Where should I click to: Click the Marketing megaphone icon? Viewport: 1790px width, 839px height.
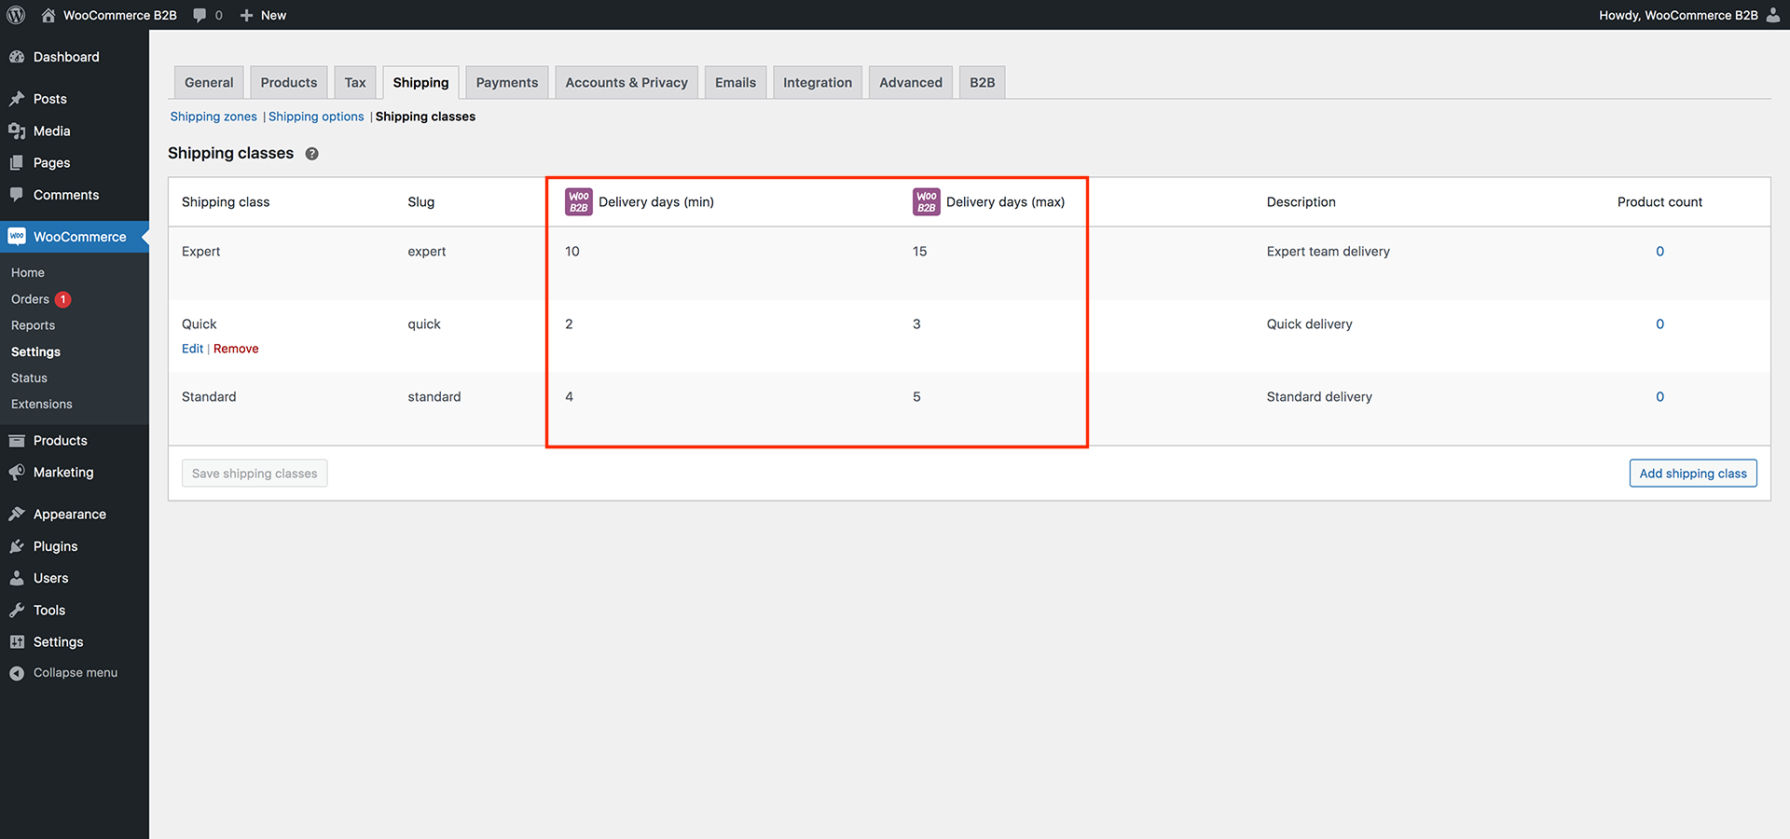(17, 473)
